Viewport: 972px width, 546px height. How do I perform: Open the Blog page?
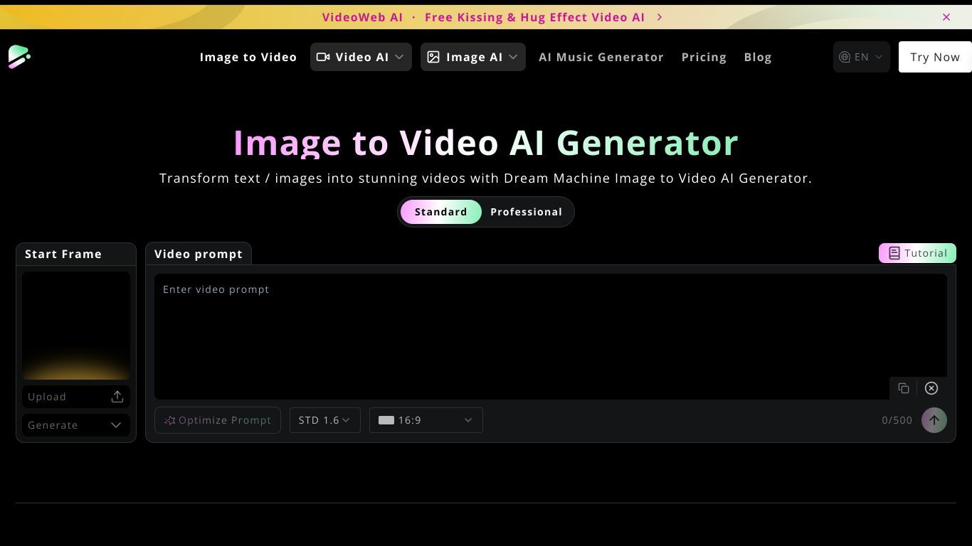758,57
